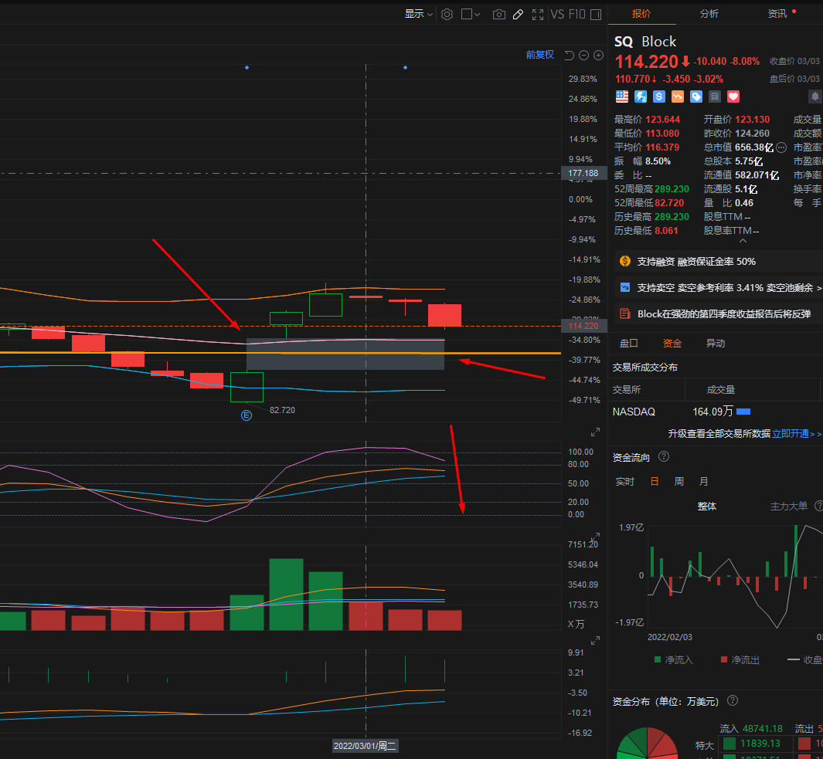This screenshot has height=759, width=823.
Task: Open the 支持融资 margin financing banner
Action: (719, 261)
